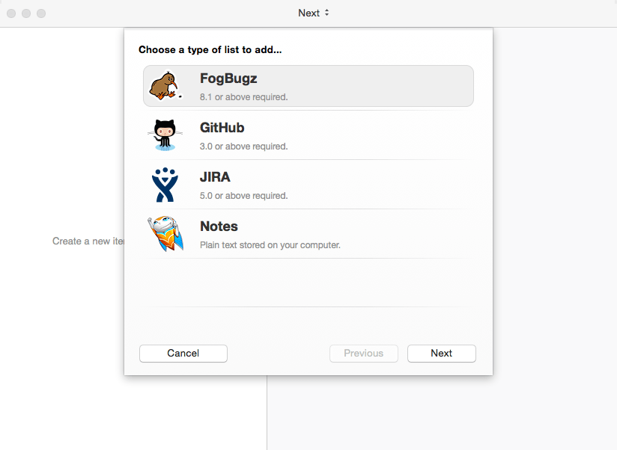Click the Cancel button

tap(183, 354)
